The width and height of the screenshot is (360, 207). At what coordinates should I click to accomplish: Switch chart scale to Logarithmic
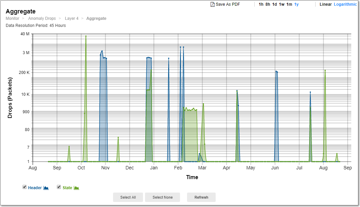(x=345, y=4)
